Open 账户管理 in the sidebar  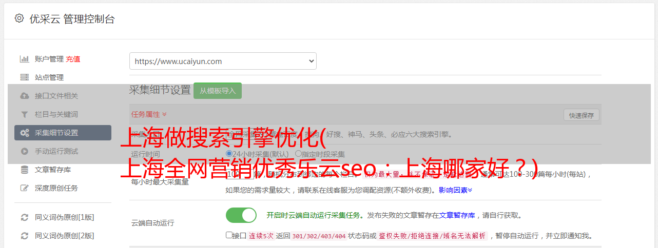click(49, 59)
